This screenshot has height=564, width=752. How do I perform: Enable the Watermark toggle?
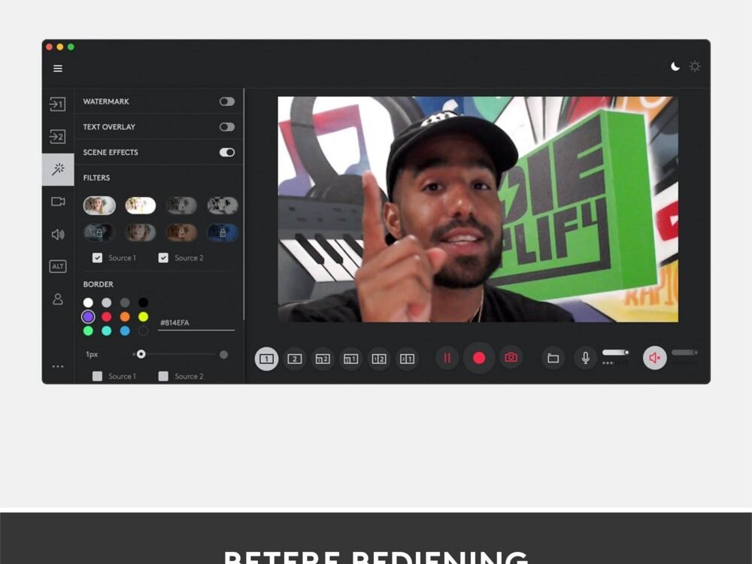pos(226,102)
